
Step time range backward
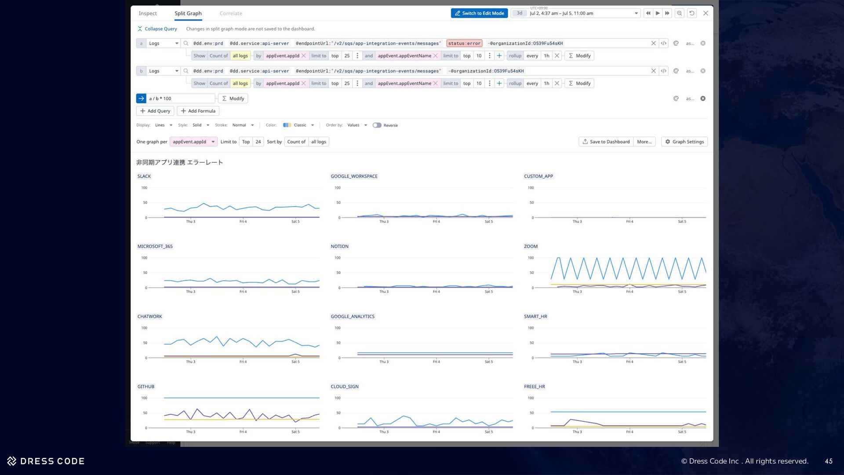click(x=648, y=13)
